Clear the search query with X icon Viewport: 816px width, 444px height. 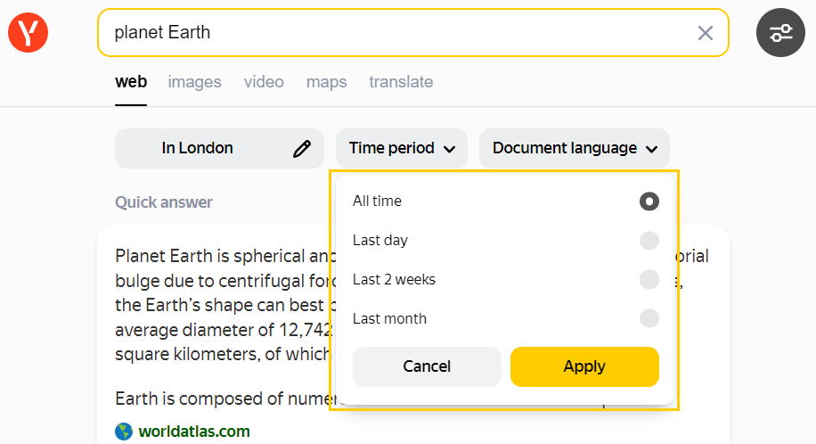coord(705,33)
